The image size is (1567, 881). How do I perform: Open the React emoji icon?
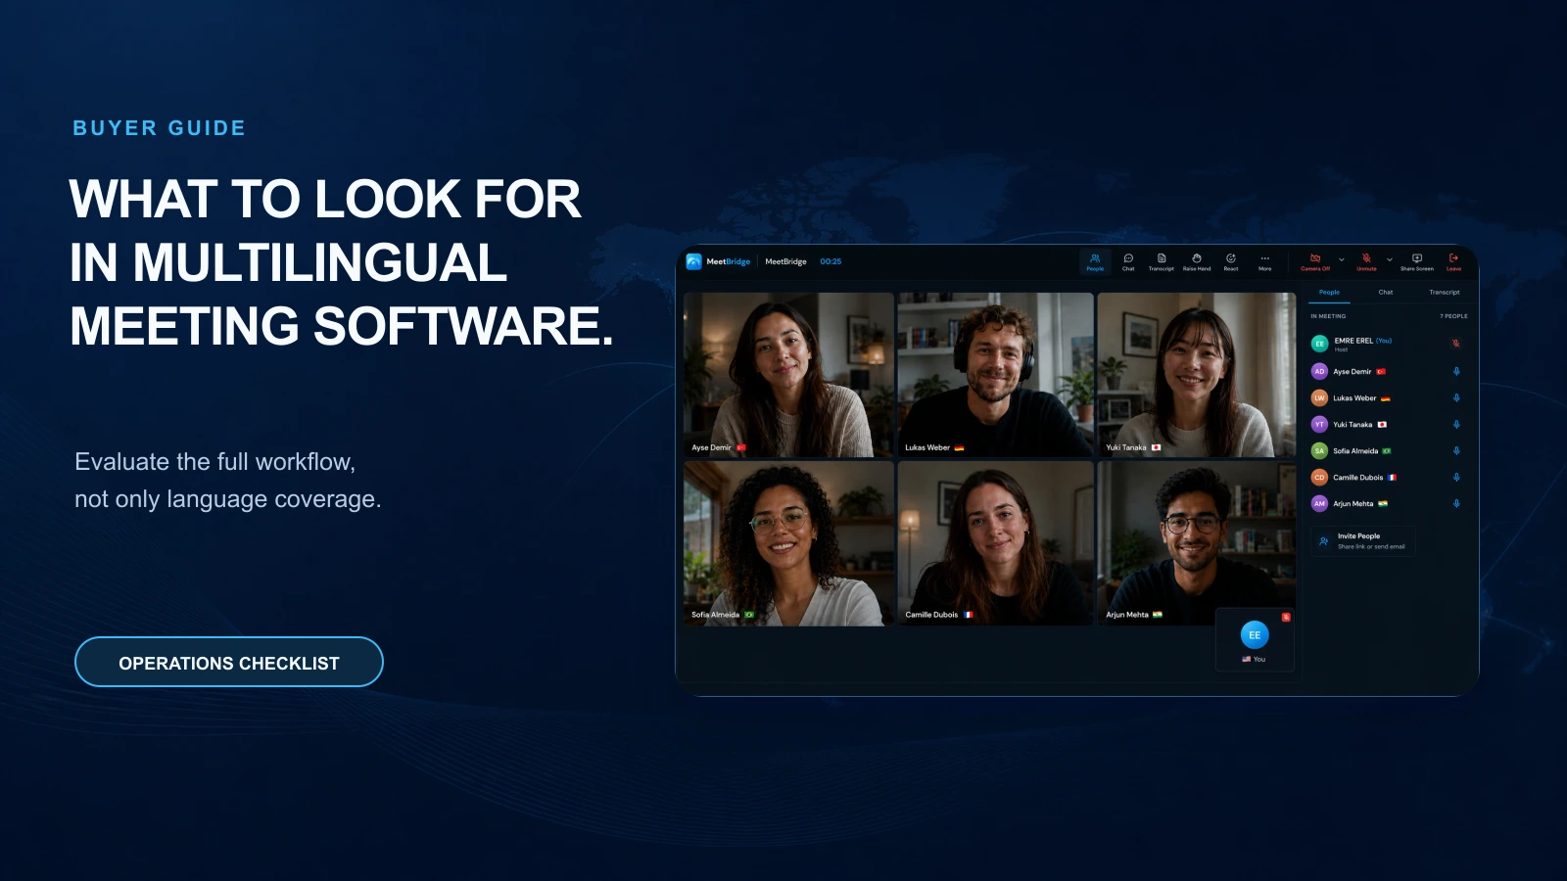pyautogui.click(x=1231, y=261)
